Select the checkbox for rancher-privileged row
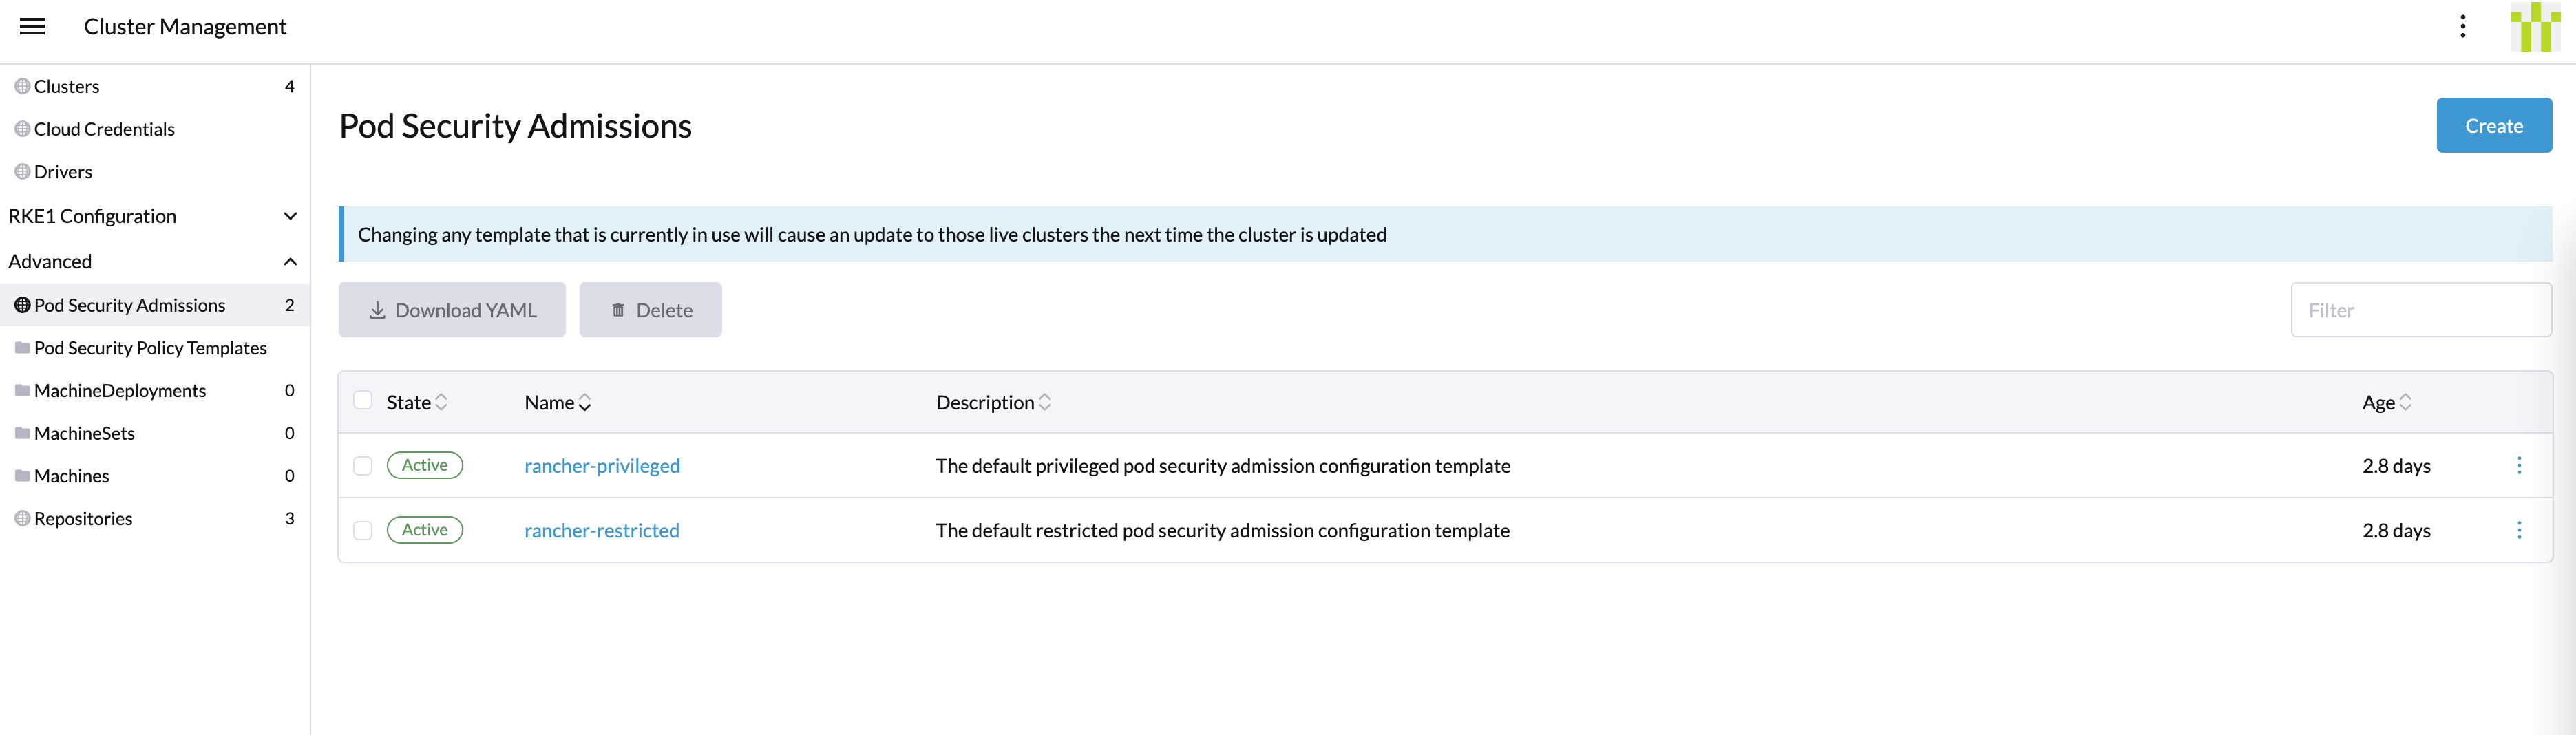2576x735 pixels. [x=363, y=465]
